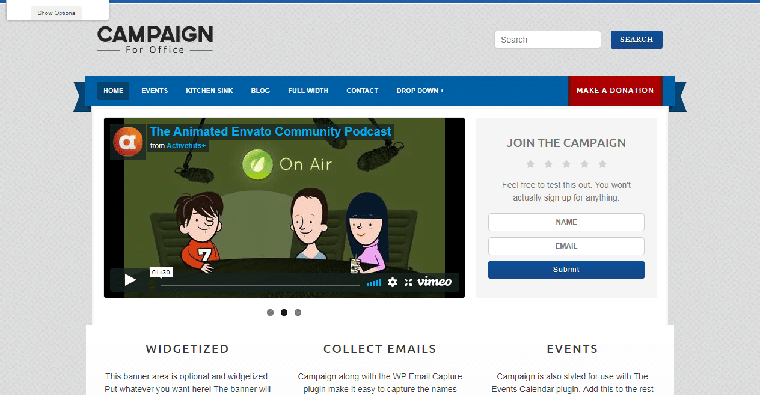Enter fullscreen mode in video player
The height and width of the screenshot is (395, 760).
[x=408, y=282]
